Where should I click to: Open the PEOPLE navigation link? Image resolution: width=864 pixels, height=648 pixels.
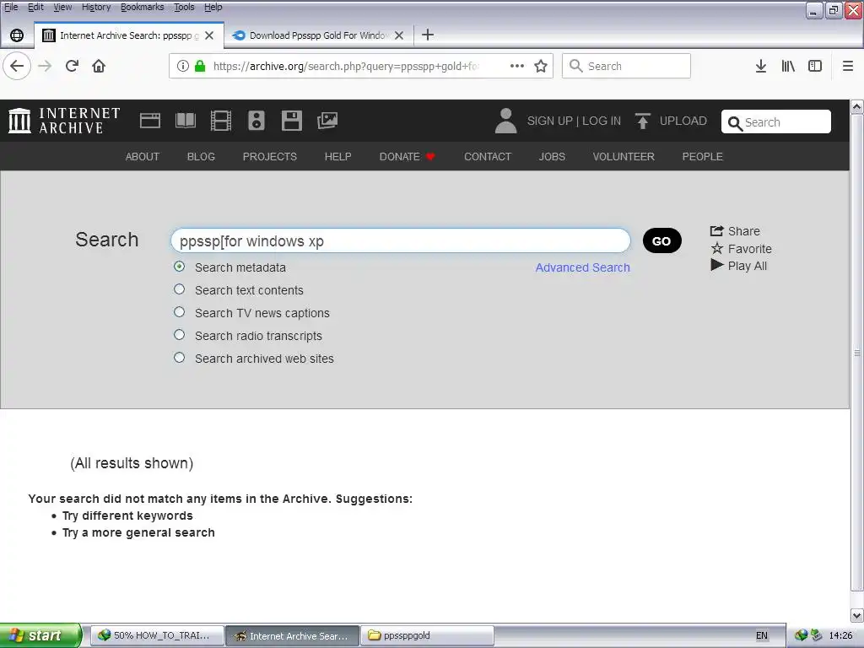[x=703, y=157]
